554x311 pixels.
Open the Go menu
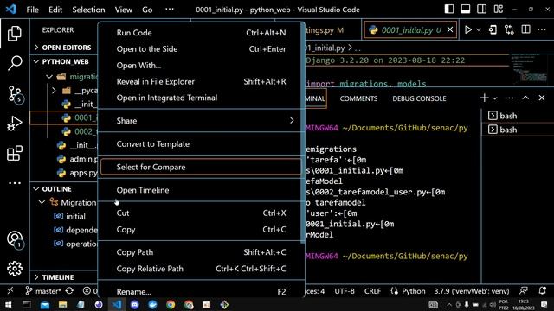point(147,10)
